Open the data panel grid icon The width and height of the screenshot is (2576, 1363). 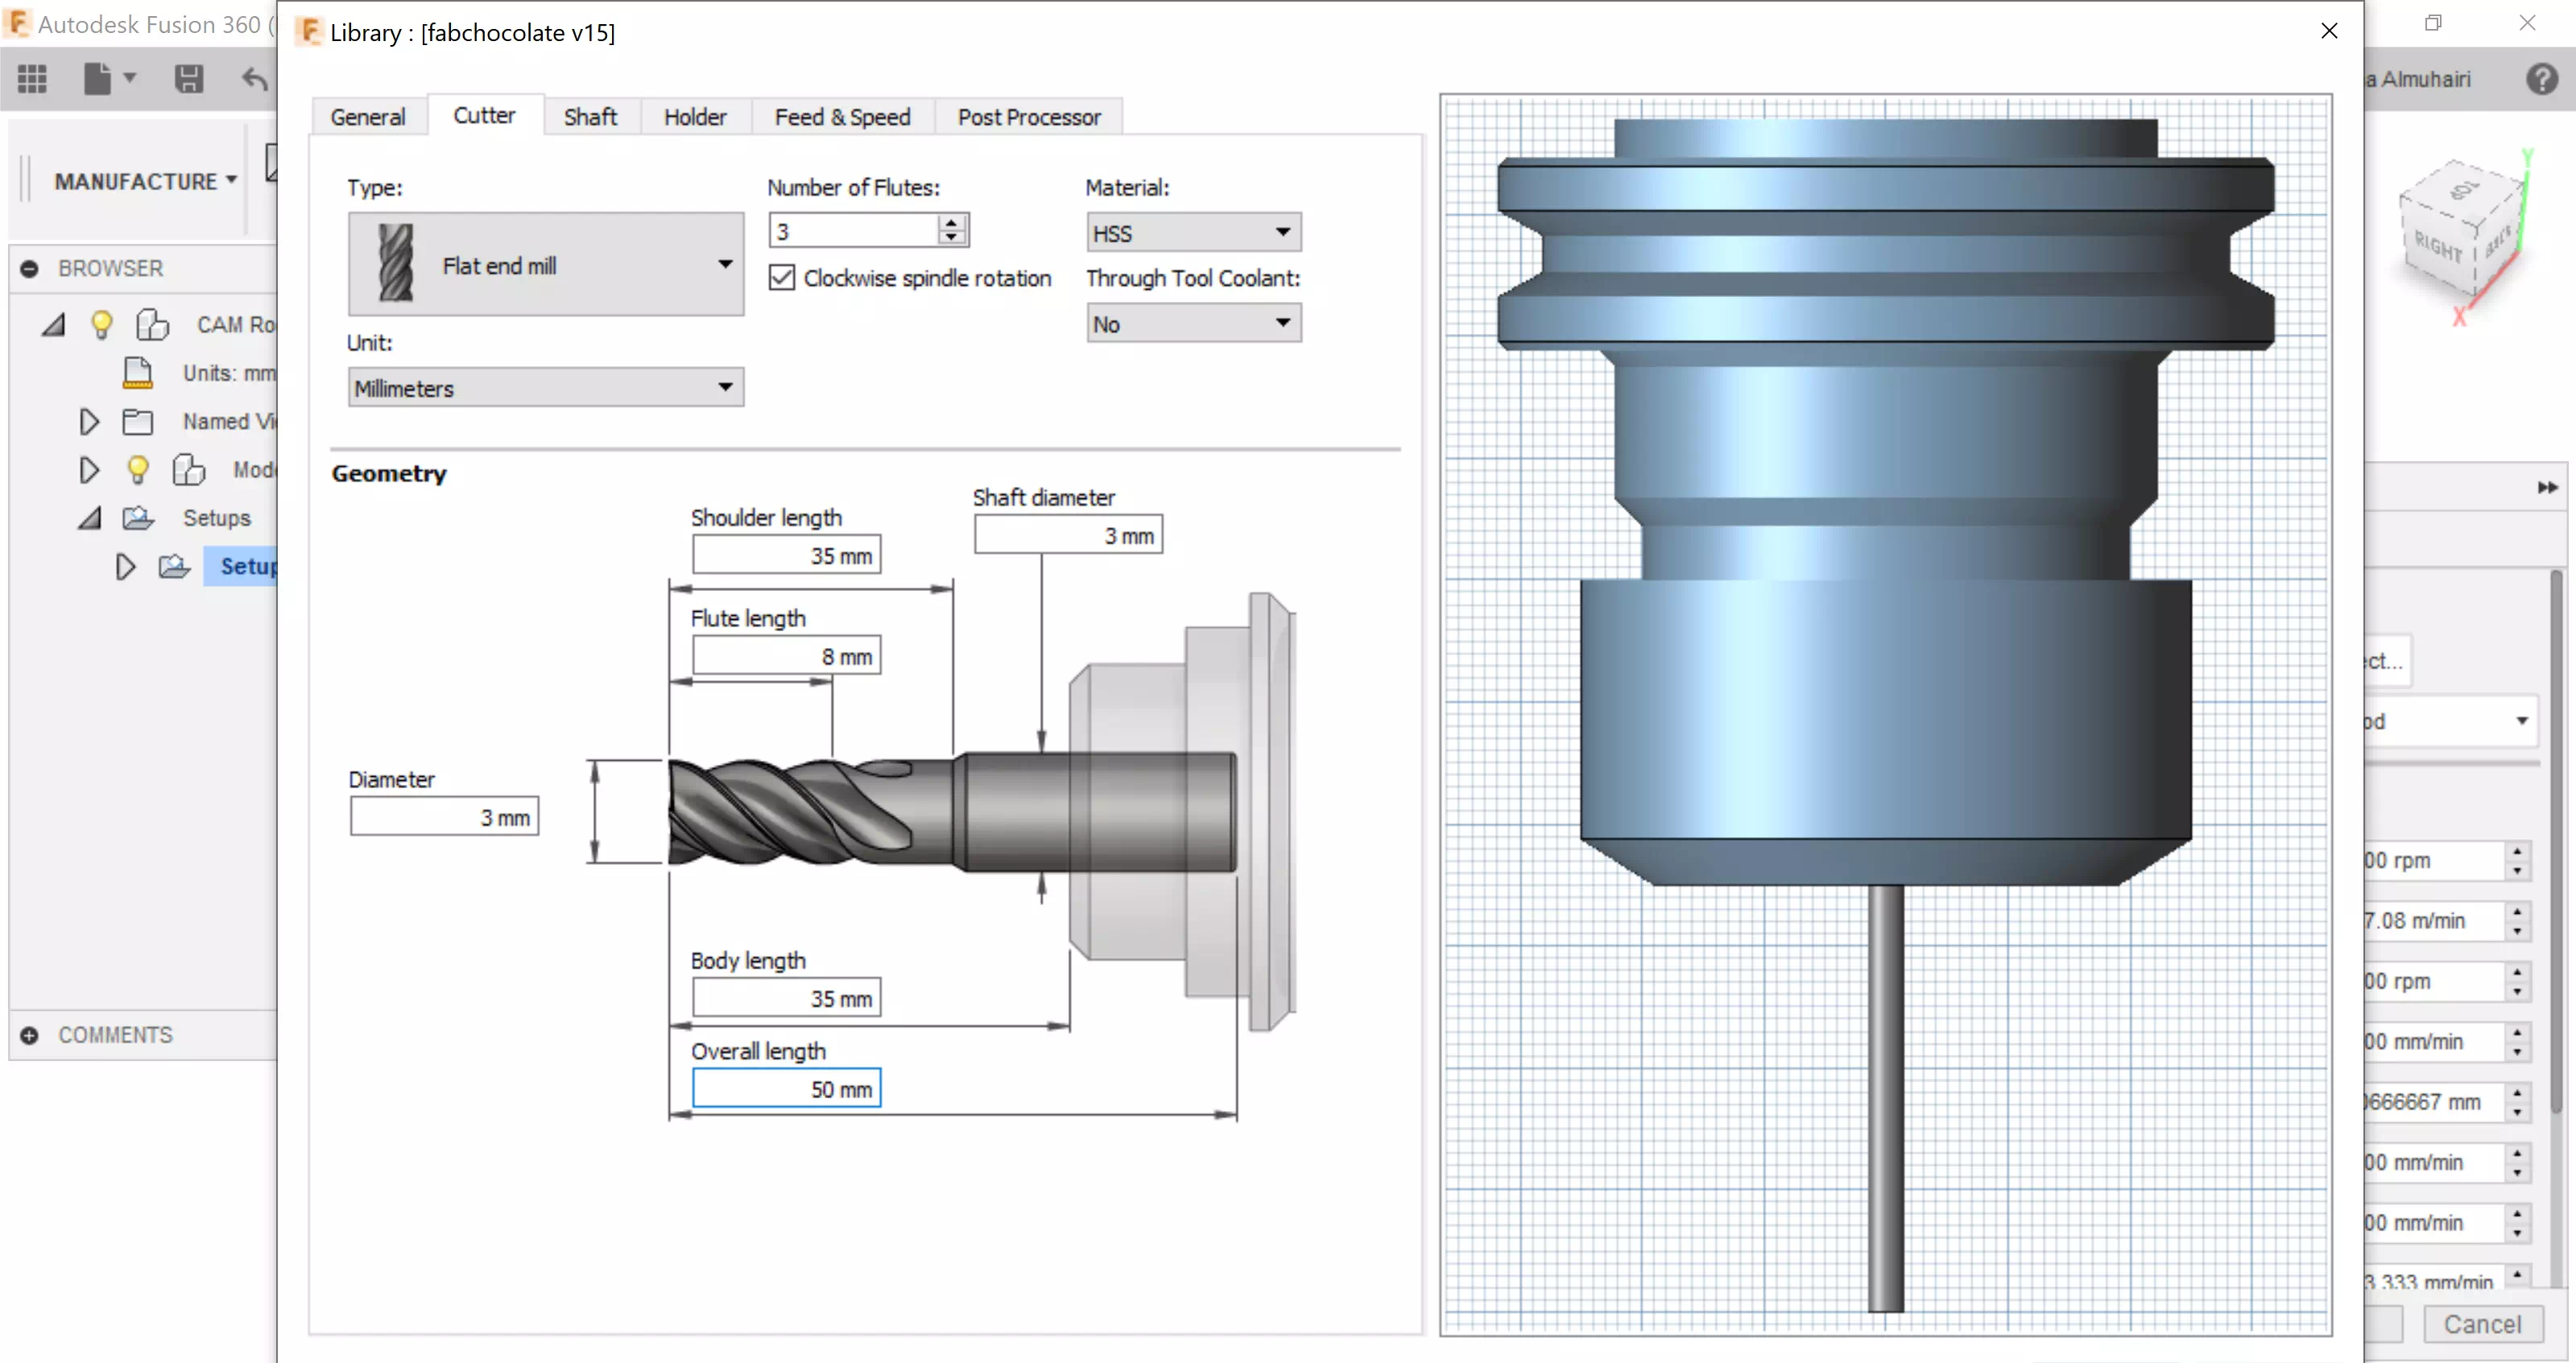(32, 79)
